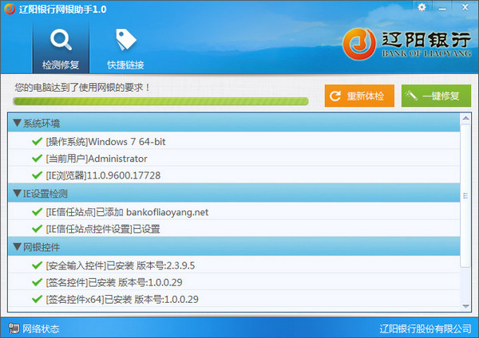Click the 重新体检 recheck button

point(359,96)
